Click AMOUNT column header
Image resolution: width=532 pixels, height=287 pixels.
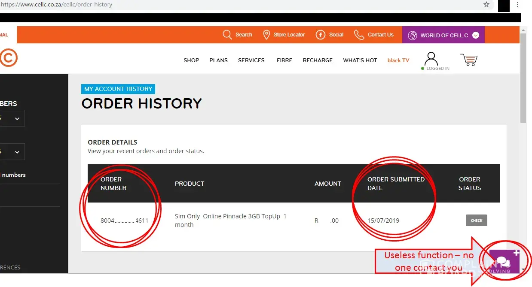point(328,184)
